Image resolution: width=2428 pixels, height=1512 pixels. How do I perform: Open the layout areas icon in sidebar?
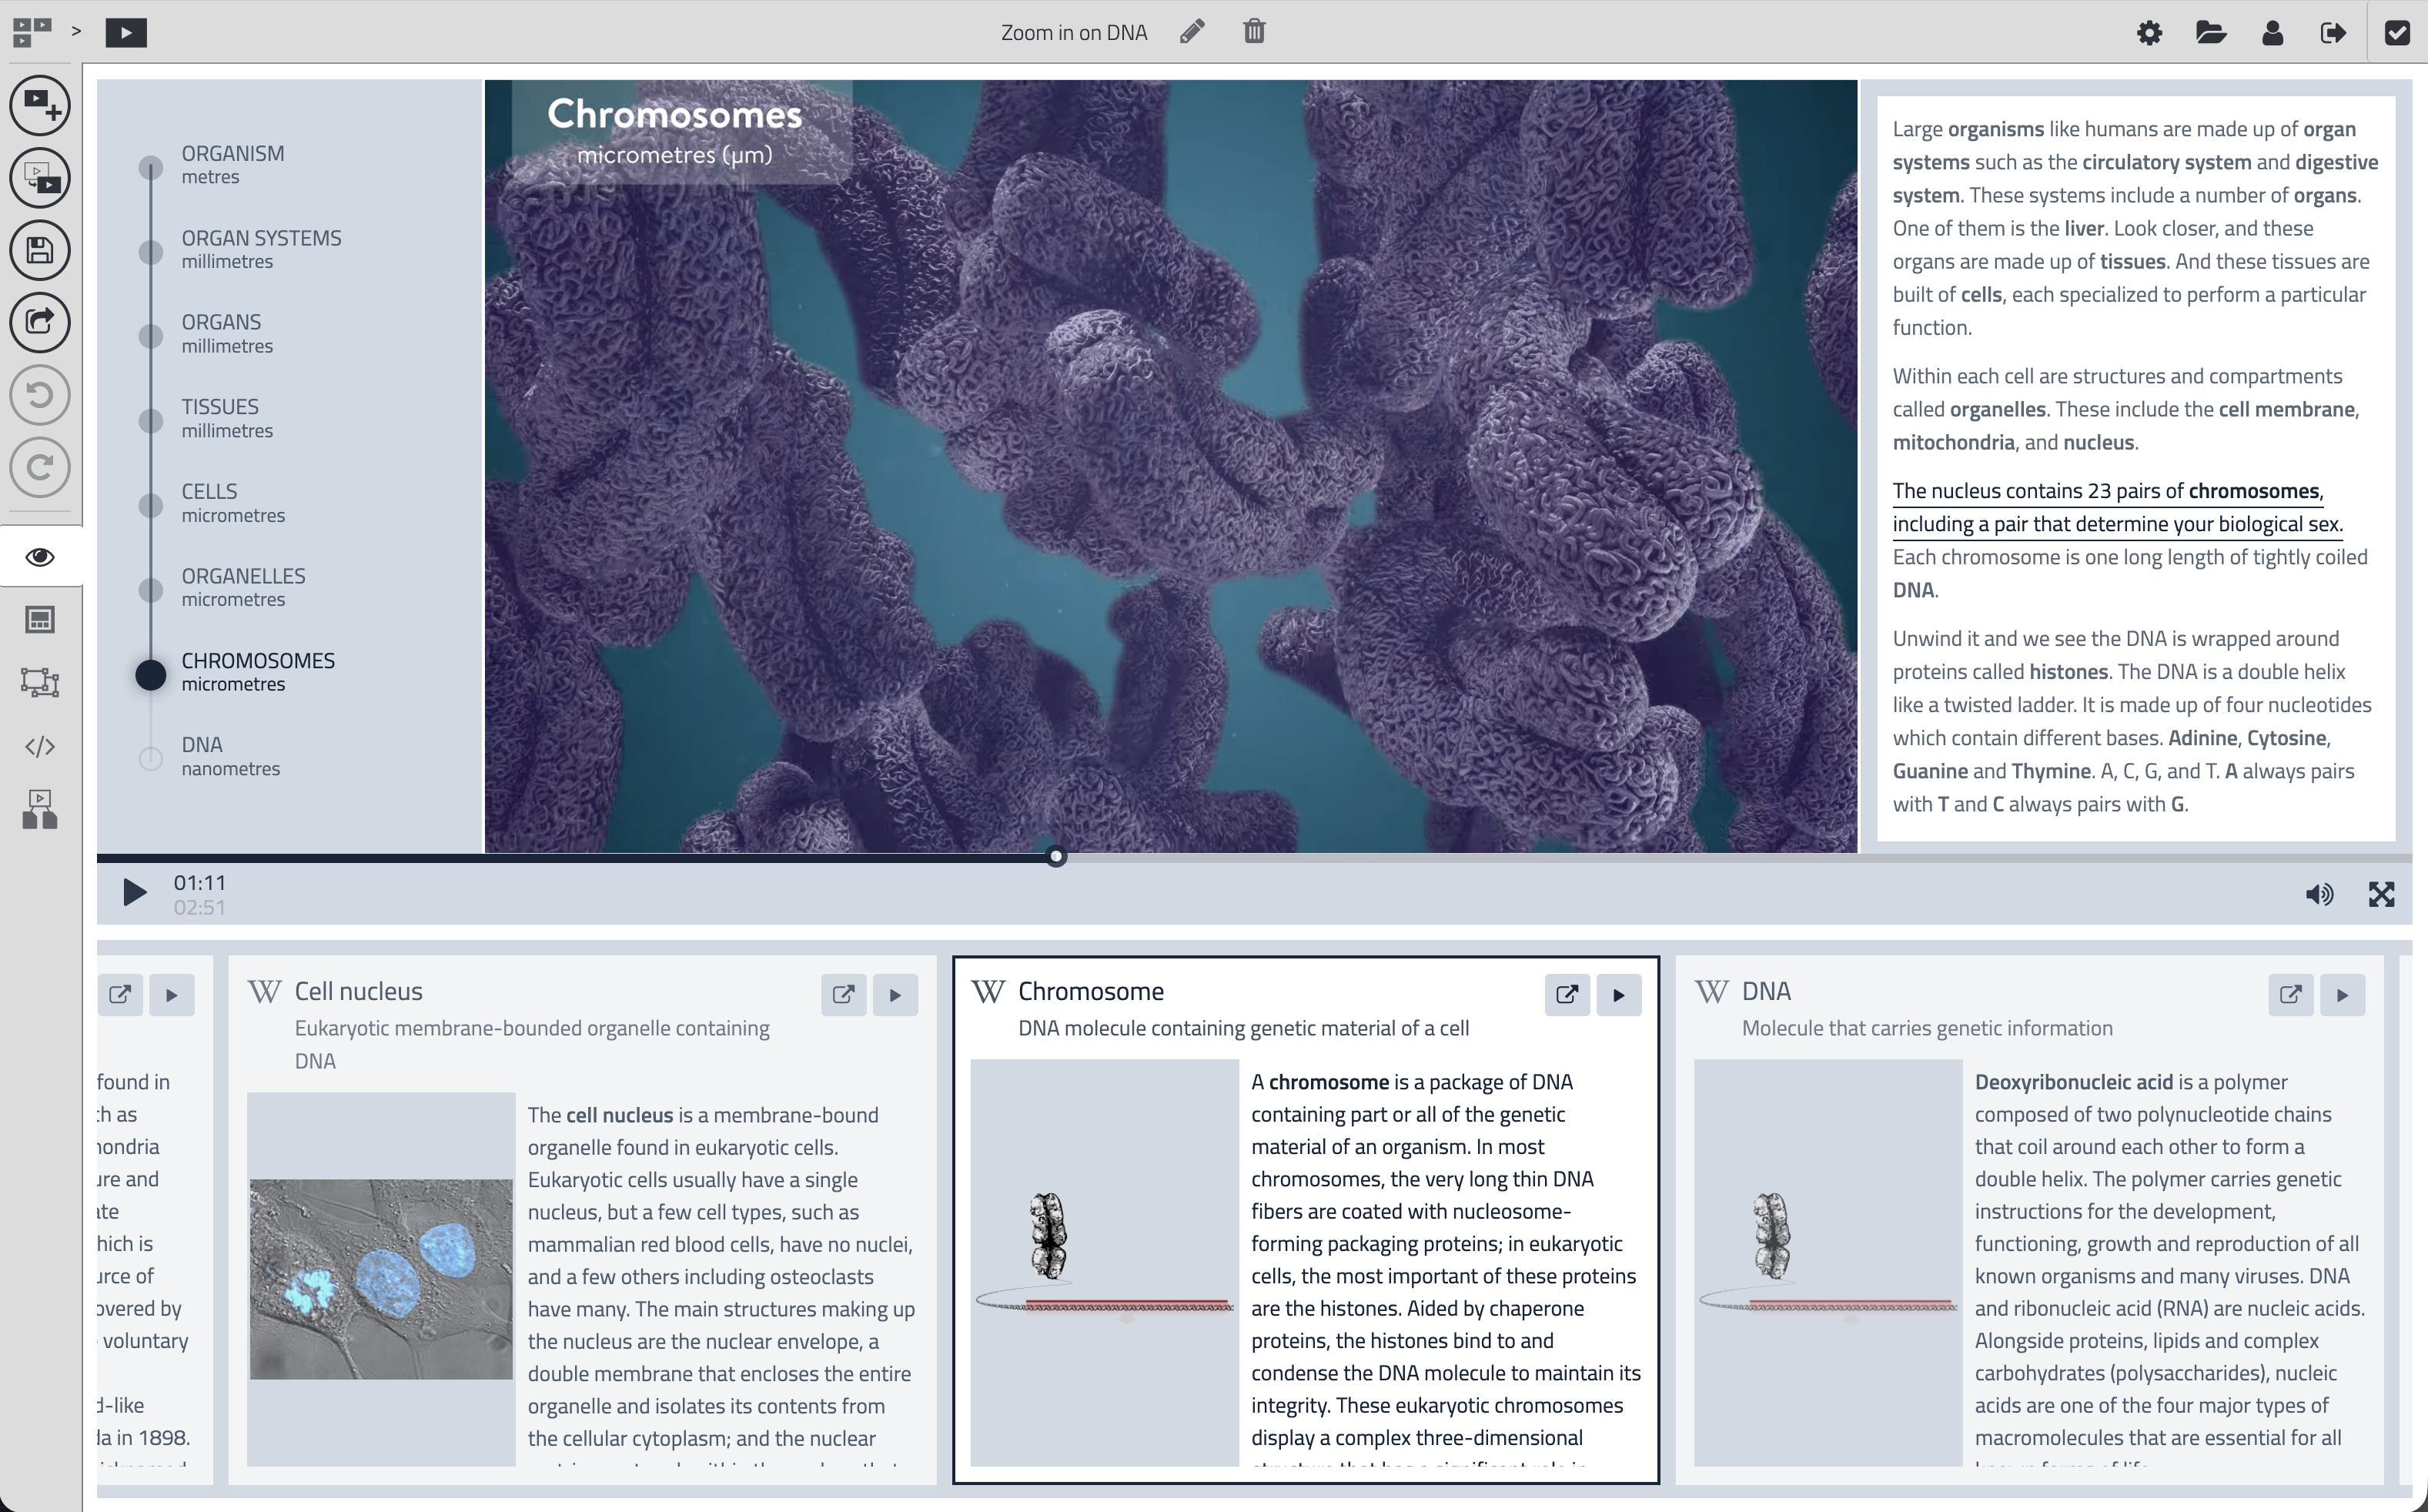(40, 683)
